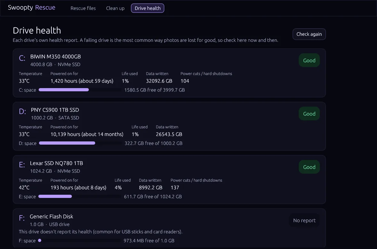377x249 pixels.
Task: Click "322.7 GB free of 1000.2 GB"
Action: [x=153, y=143]
